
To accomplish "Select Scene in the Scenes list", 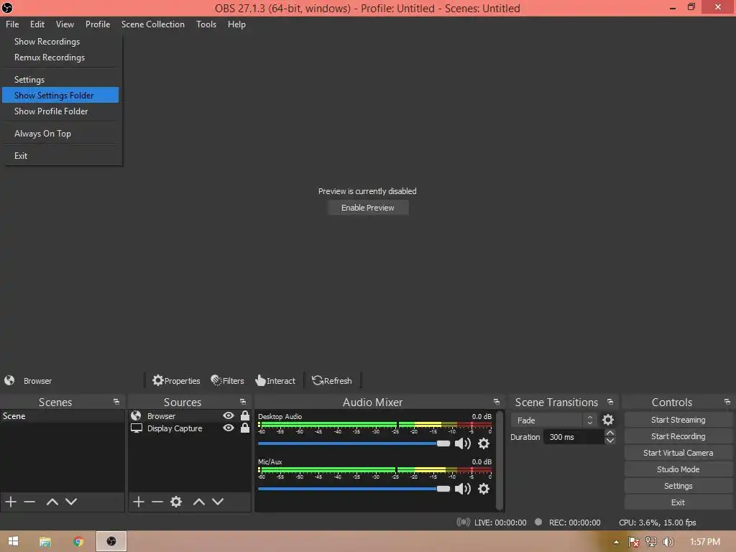I will point(62,416).
